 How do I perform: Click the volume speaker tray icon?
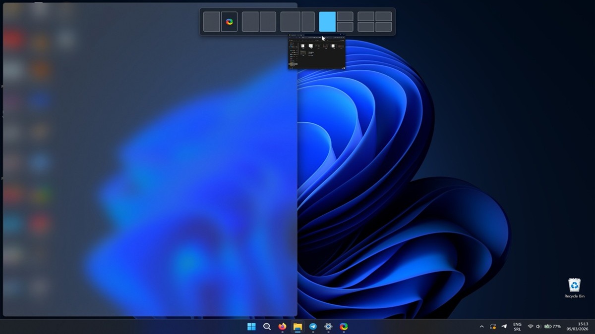[x=538, y=327]
